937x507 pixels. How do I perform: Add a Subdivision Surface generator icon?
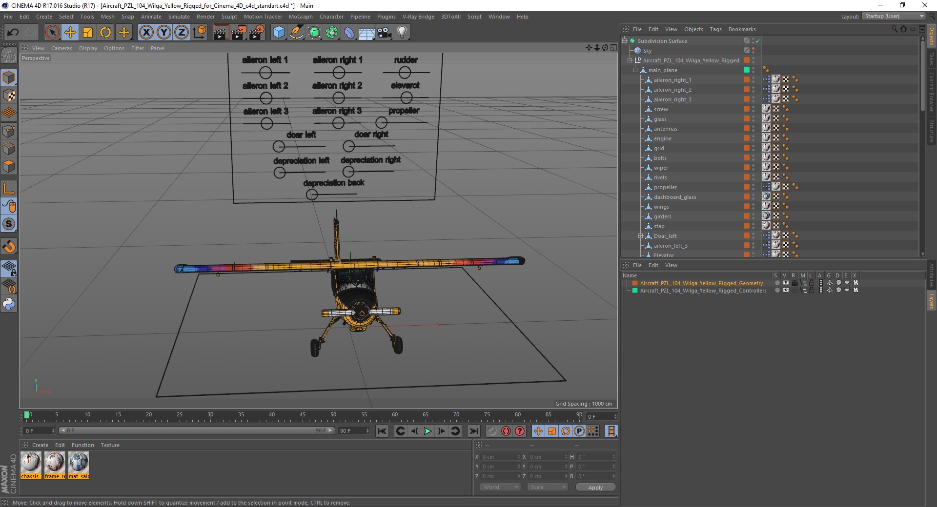pyautogui.click(x=314, y=33)
